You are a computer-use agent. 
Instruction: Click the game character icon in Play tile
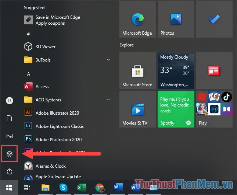pos(202,109)
